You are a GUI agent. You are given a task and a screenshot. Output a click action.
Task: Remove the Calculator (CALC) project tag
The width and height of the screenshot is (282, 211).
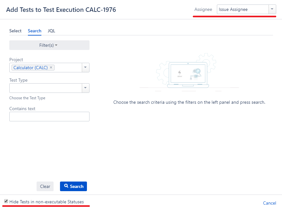pos(51,68)
